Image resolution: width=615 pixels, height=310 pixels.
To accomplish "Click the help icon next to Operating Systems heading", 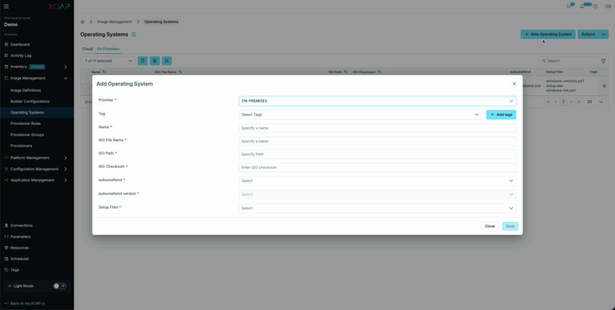I will 134,35.
